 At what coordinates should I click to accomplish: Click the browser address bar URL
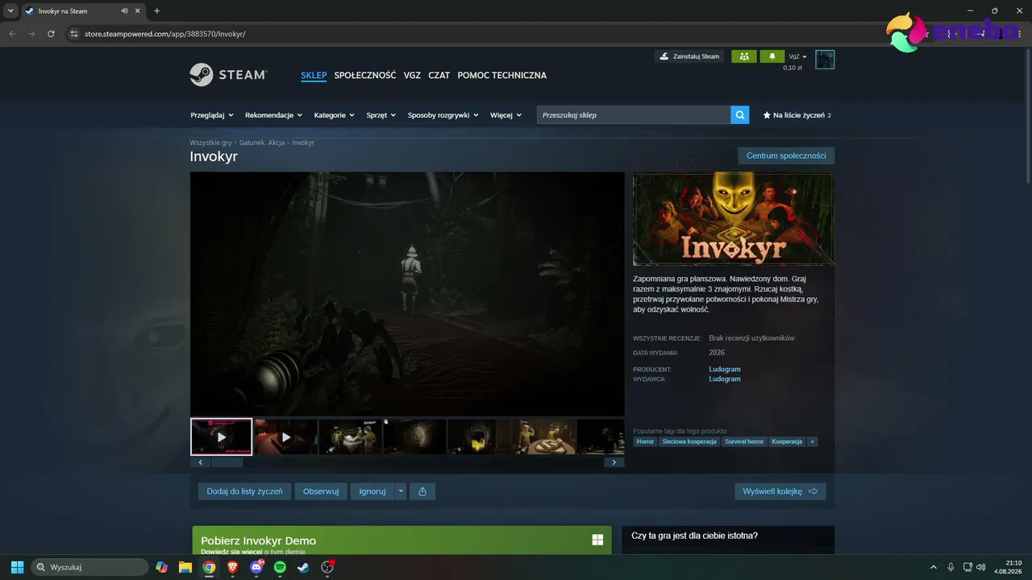click(x=165, y=34)
